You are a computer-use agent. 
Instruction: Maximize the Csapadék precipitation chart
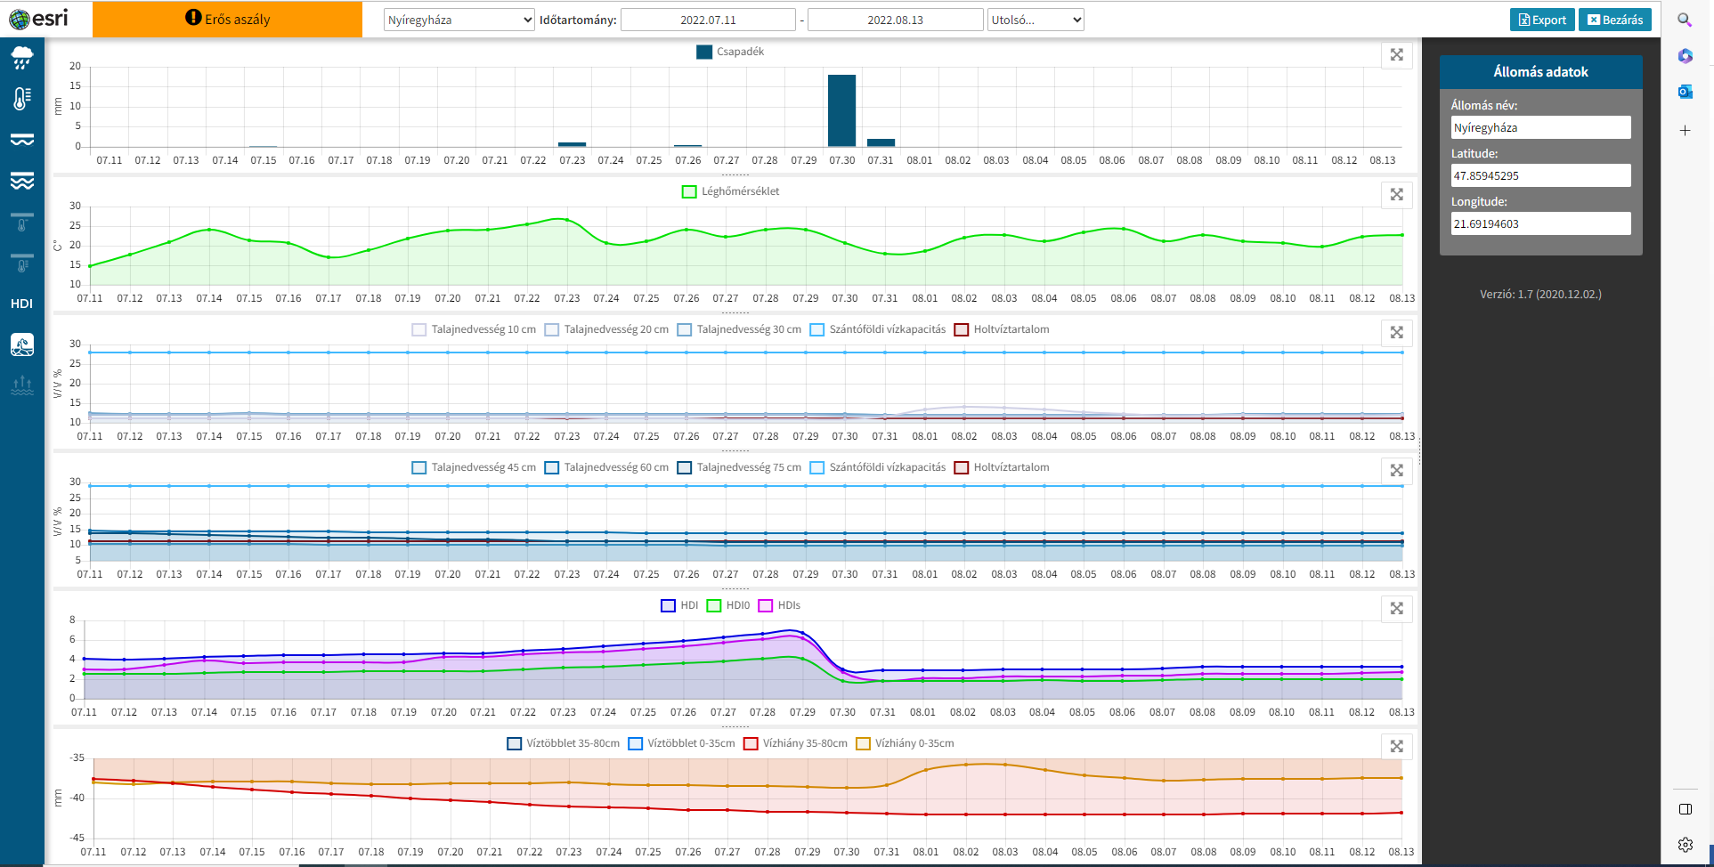1396,55
